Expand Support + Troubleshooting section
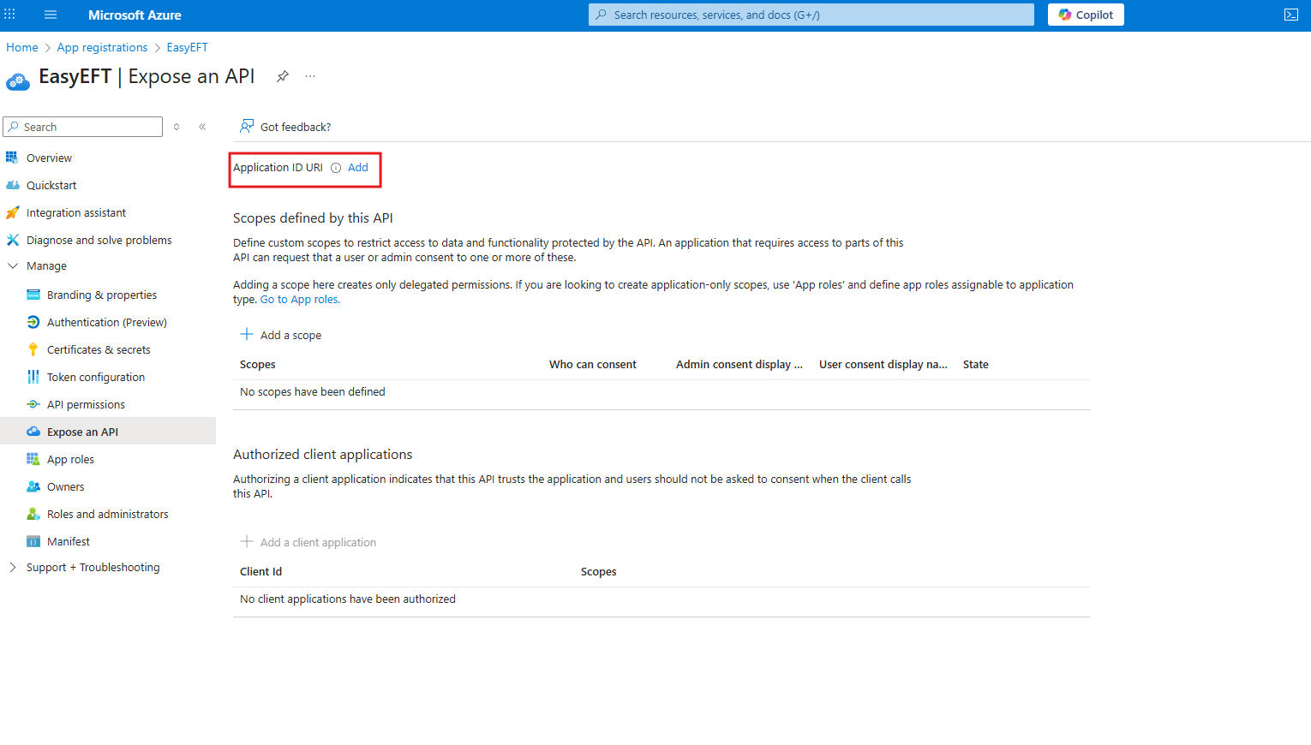The height and width of the screenshot is (745, 1311). click(x=13, y=568)
